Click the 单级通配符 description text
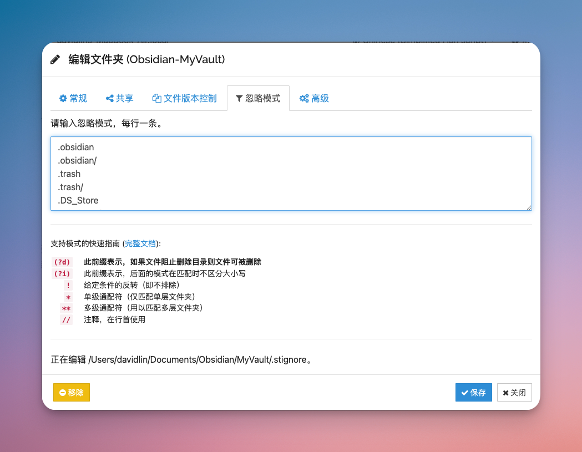 140,297
